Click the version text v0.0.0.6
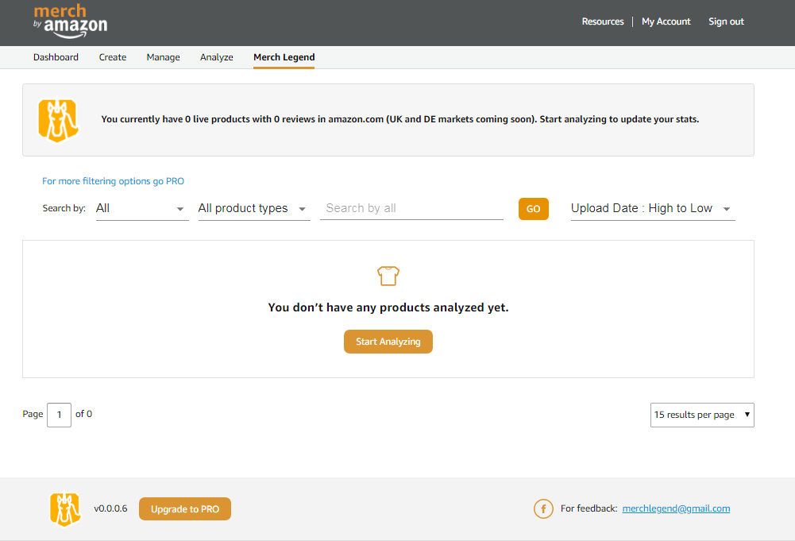 (110, 508)
